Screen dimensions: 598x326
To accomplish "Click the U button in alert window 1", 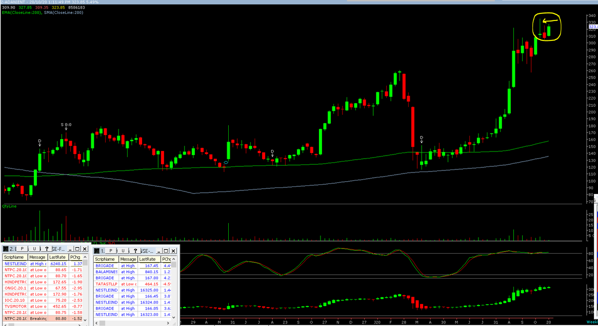I will [x=123, y=251].
